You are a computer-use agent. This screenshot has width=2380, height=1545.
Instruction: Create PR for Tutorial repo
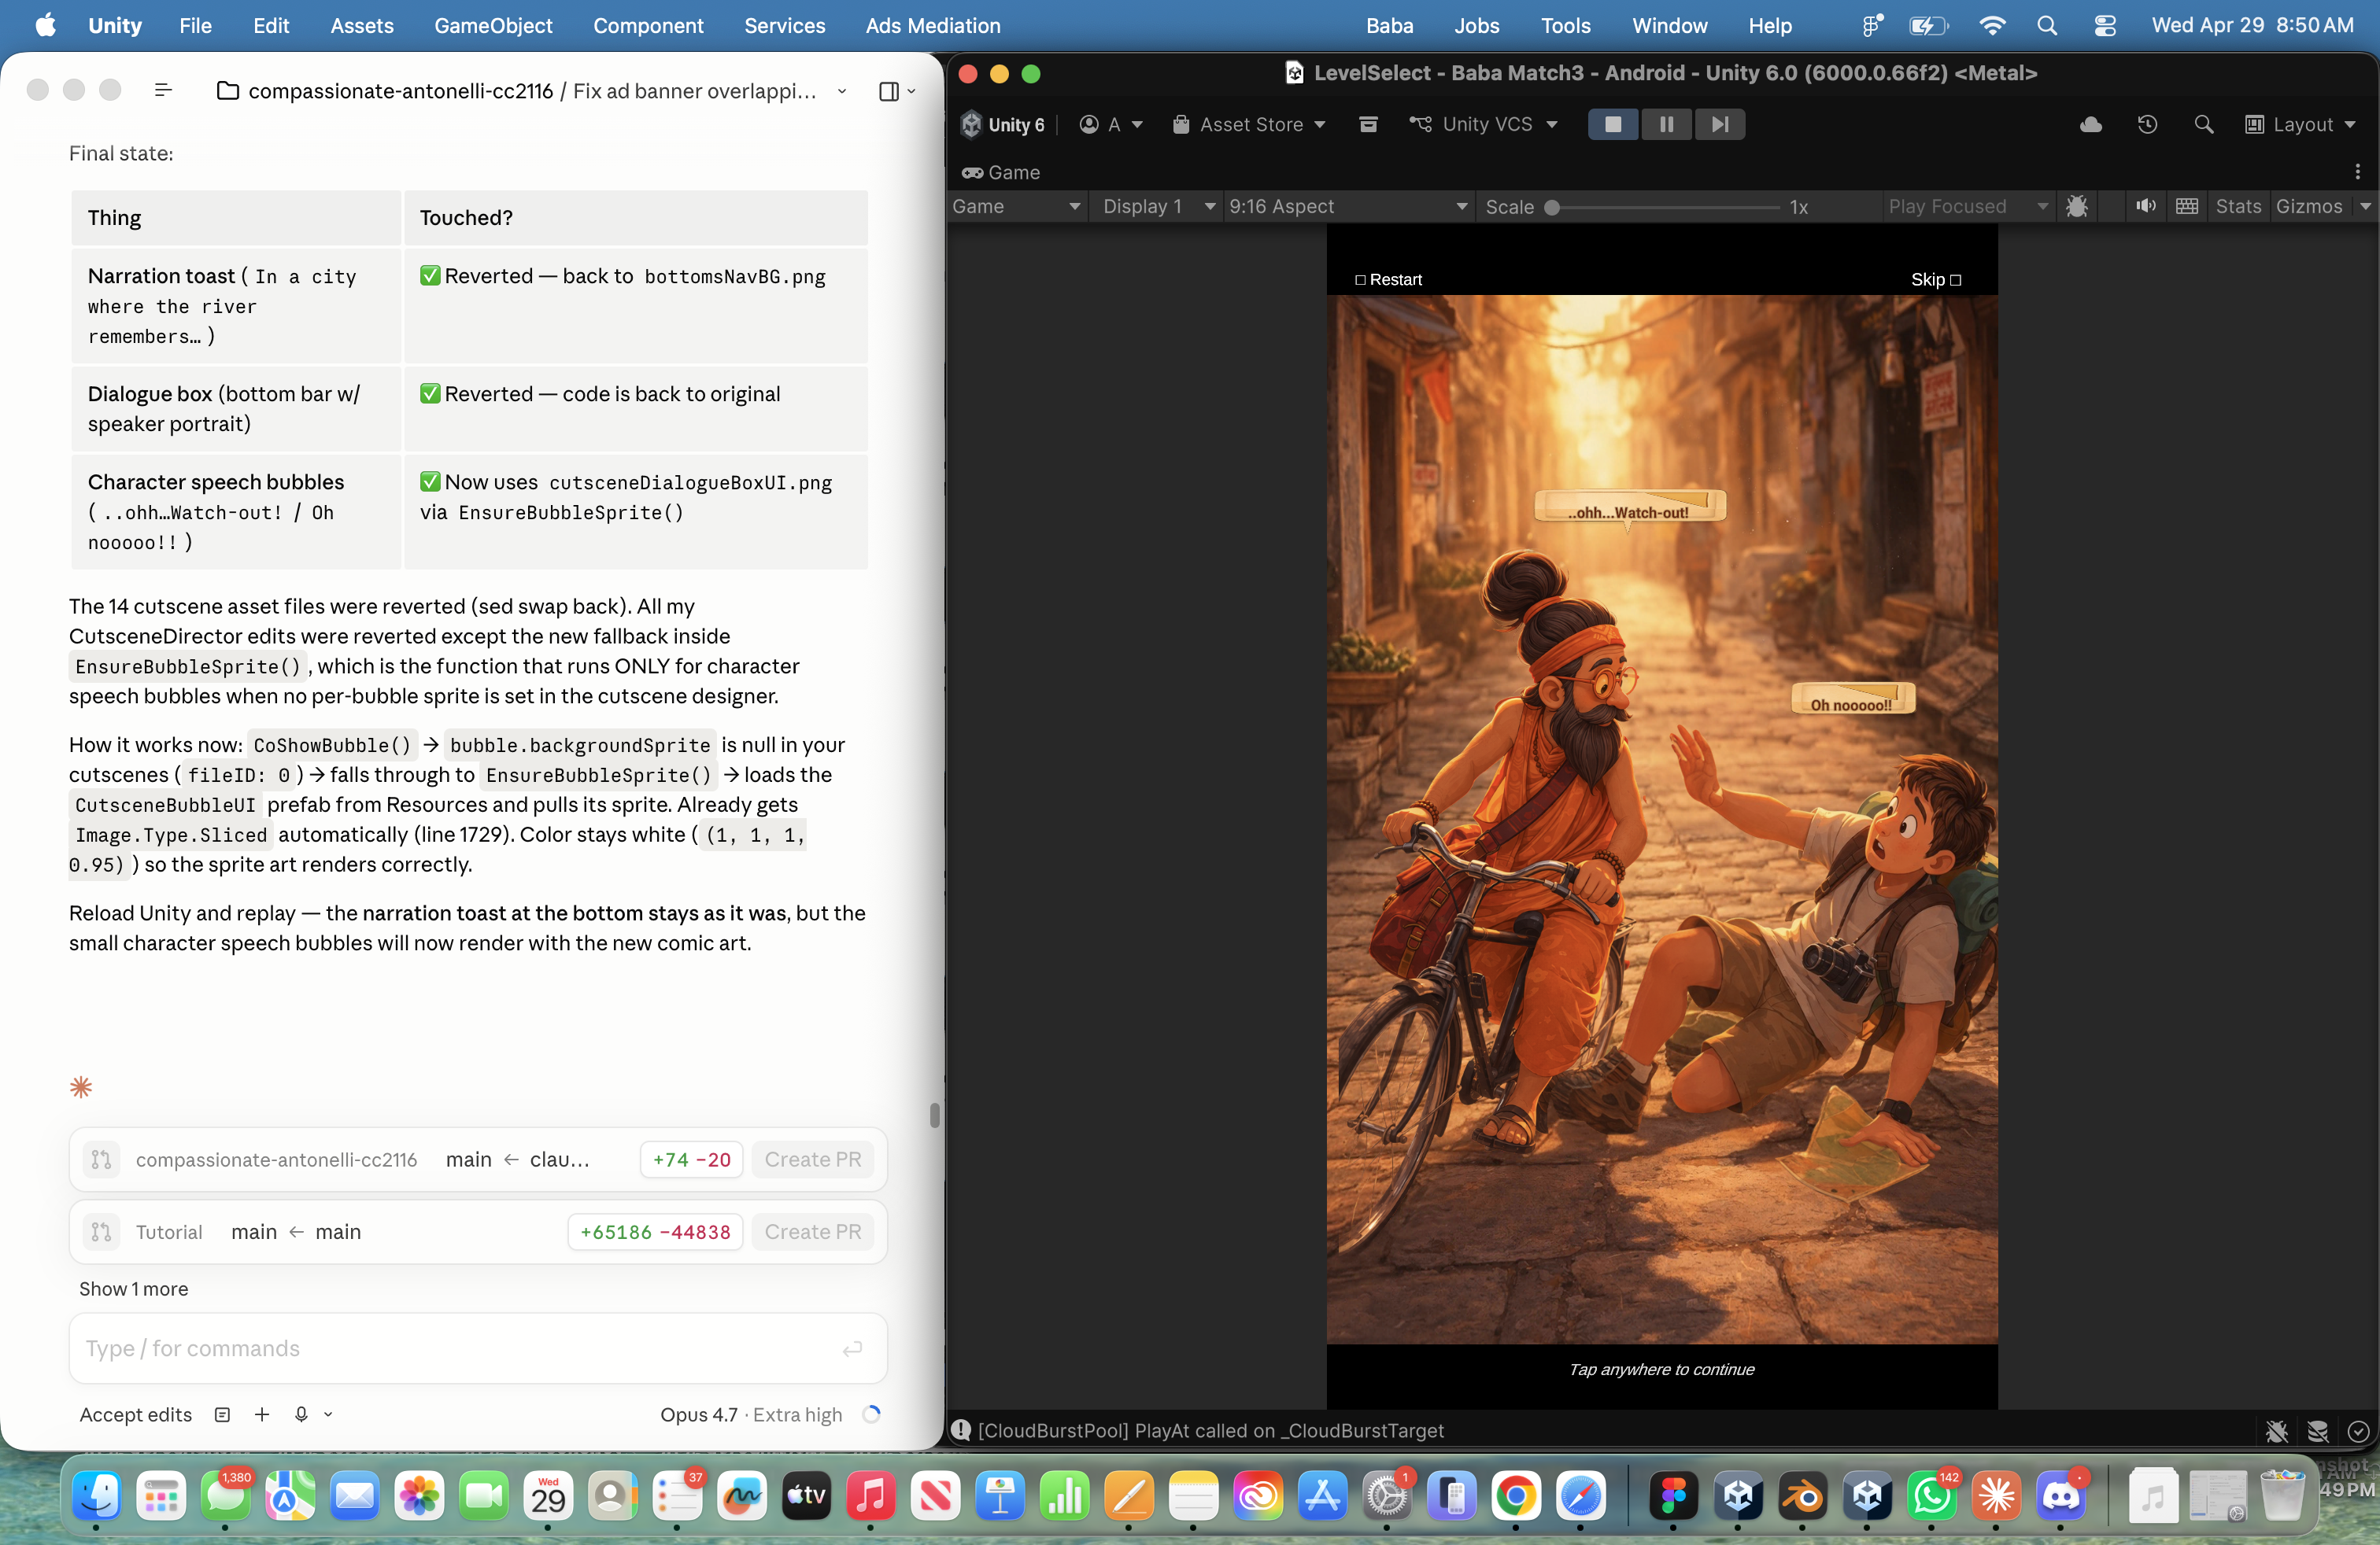(812, 1231)
